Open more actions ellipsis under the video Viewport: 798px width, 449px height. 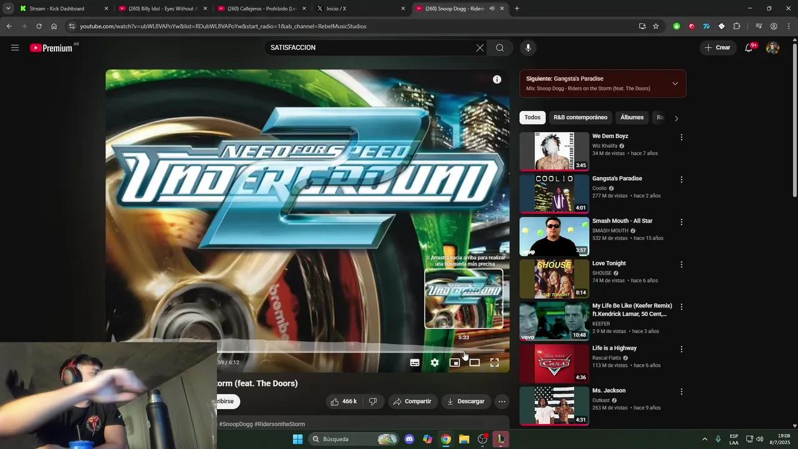click(x=502, y=402)
